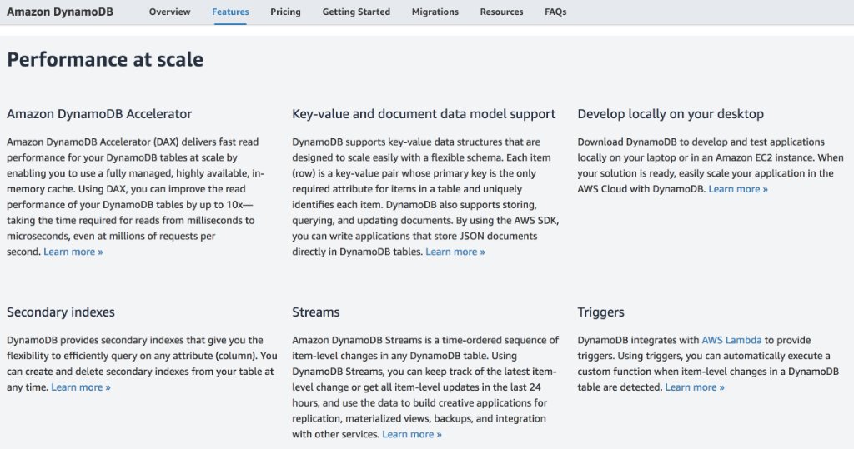
Task: Click Learn more under Triggers
Action: [x=695, y=387]
